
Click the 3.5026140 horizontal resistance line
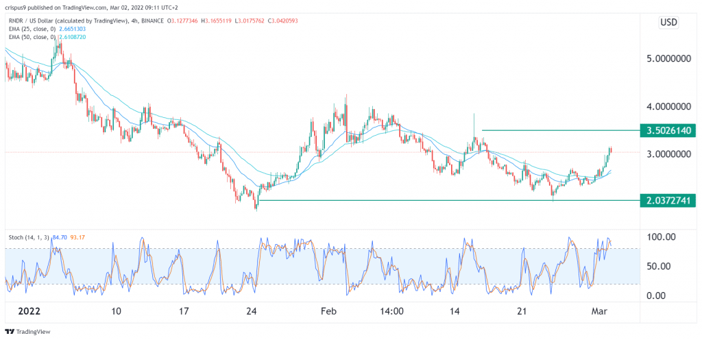pos(561,130)
